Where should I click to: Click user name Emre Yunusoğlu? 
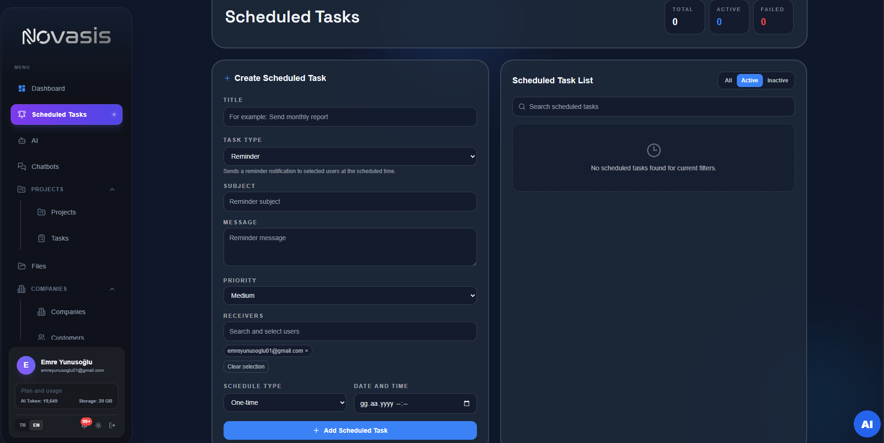67,362
